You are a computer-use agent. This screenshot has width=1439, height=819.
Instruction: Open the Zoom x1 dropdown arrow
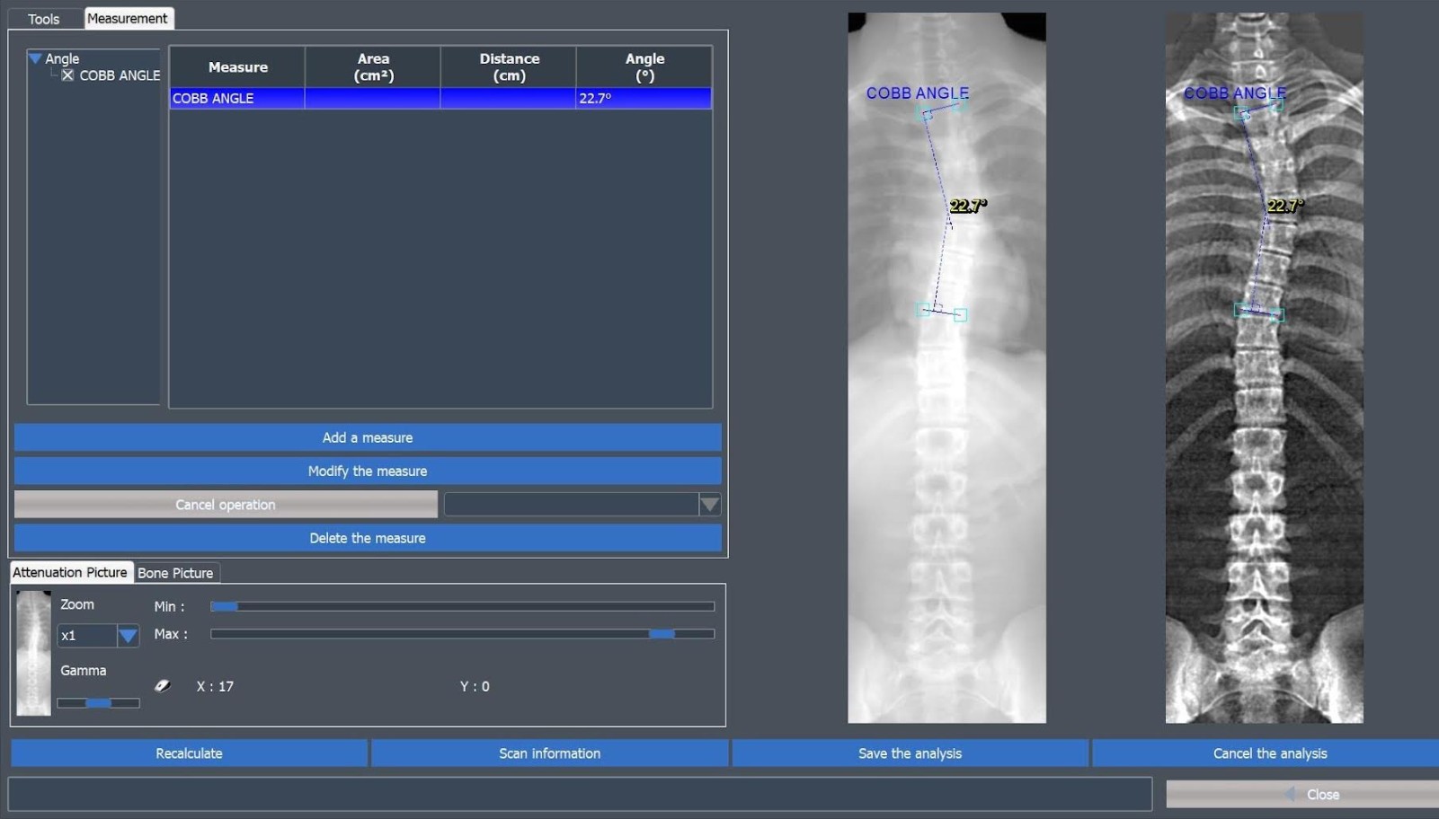tap(128, 636)
